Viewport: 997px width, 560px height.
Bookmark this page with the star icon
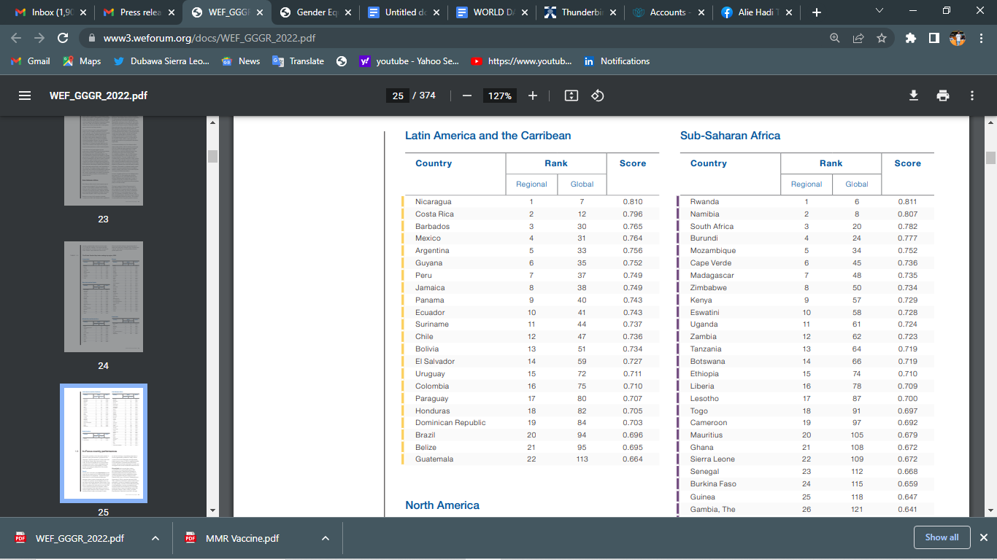point(882,38)
